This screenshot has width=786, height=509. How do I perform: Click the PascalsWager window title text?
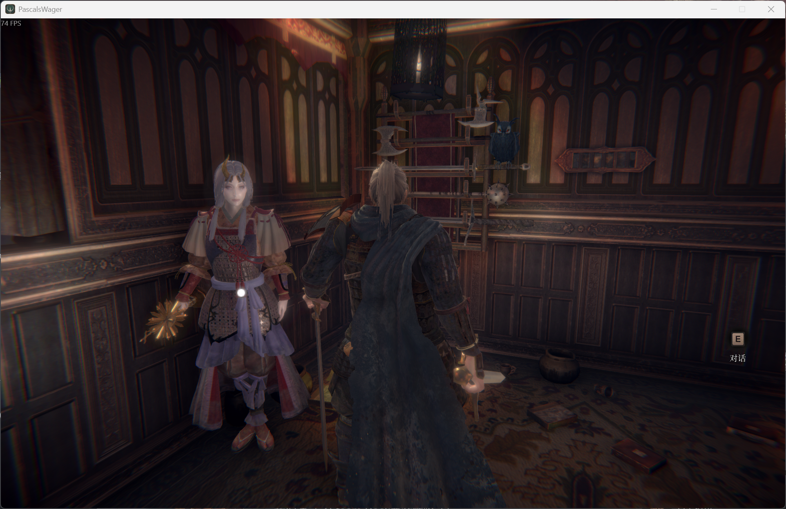coord(40,9)
